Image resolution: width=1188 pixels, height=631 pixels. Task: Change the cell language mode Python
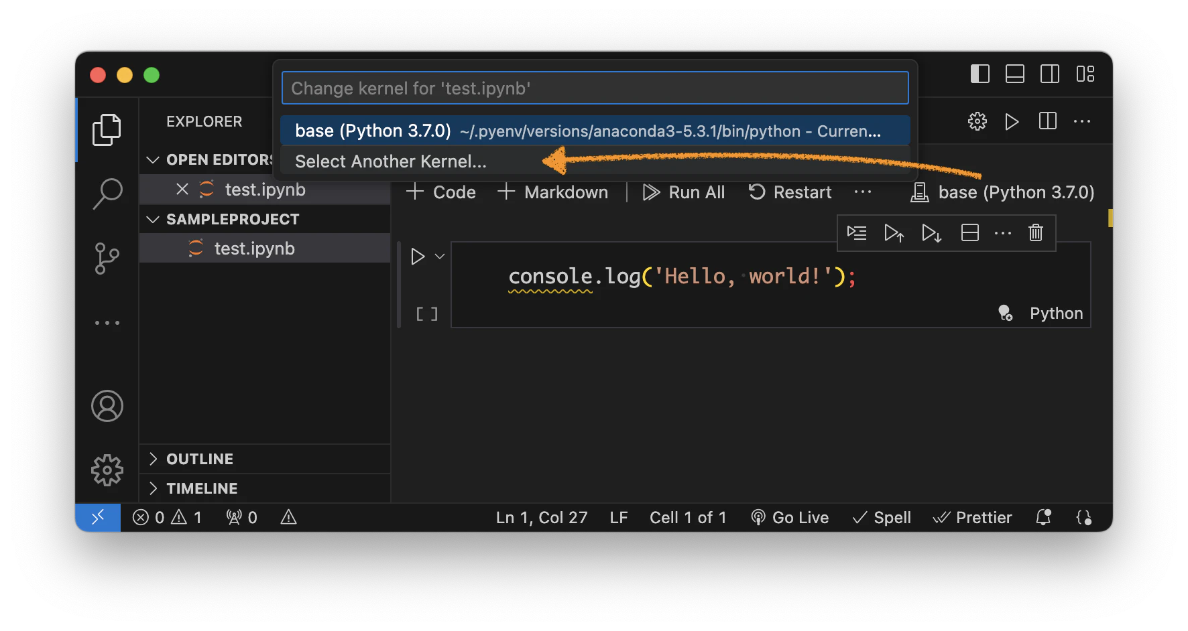coord(1056,313)
